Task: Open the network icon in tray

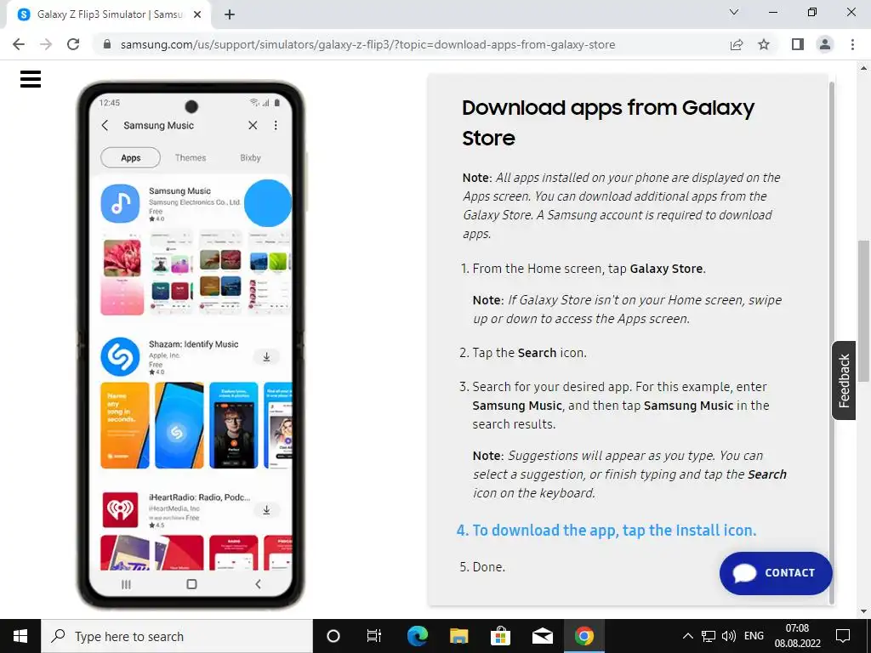Action: coord(709,636)
